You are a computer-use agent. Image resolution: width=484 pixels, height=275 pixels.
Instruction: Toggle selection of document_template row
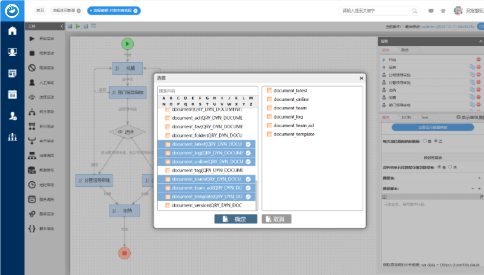tap(206, 197)
